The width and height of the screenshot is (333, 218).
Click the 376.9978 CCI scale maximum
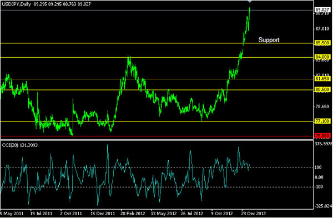323,144
